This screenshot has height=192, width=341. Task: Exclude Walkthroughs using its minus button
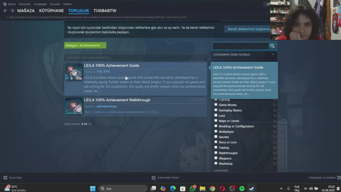pyautogui.click(x=275, y=153)
